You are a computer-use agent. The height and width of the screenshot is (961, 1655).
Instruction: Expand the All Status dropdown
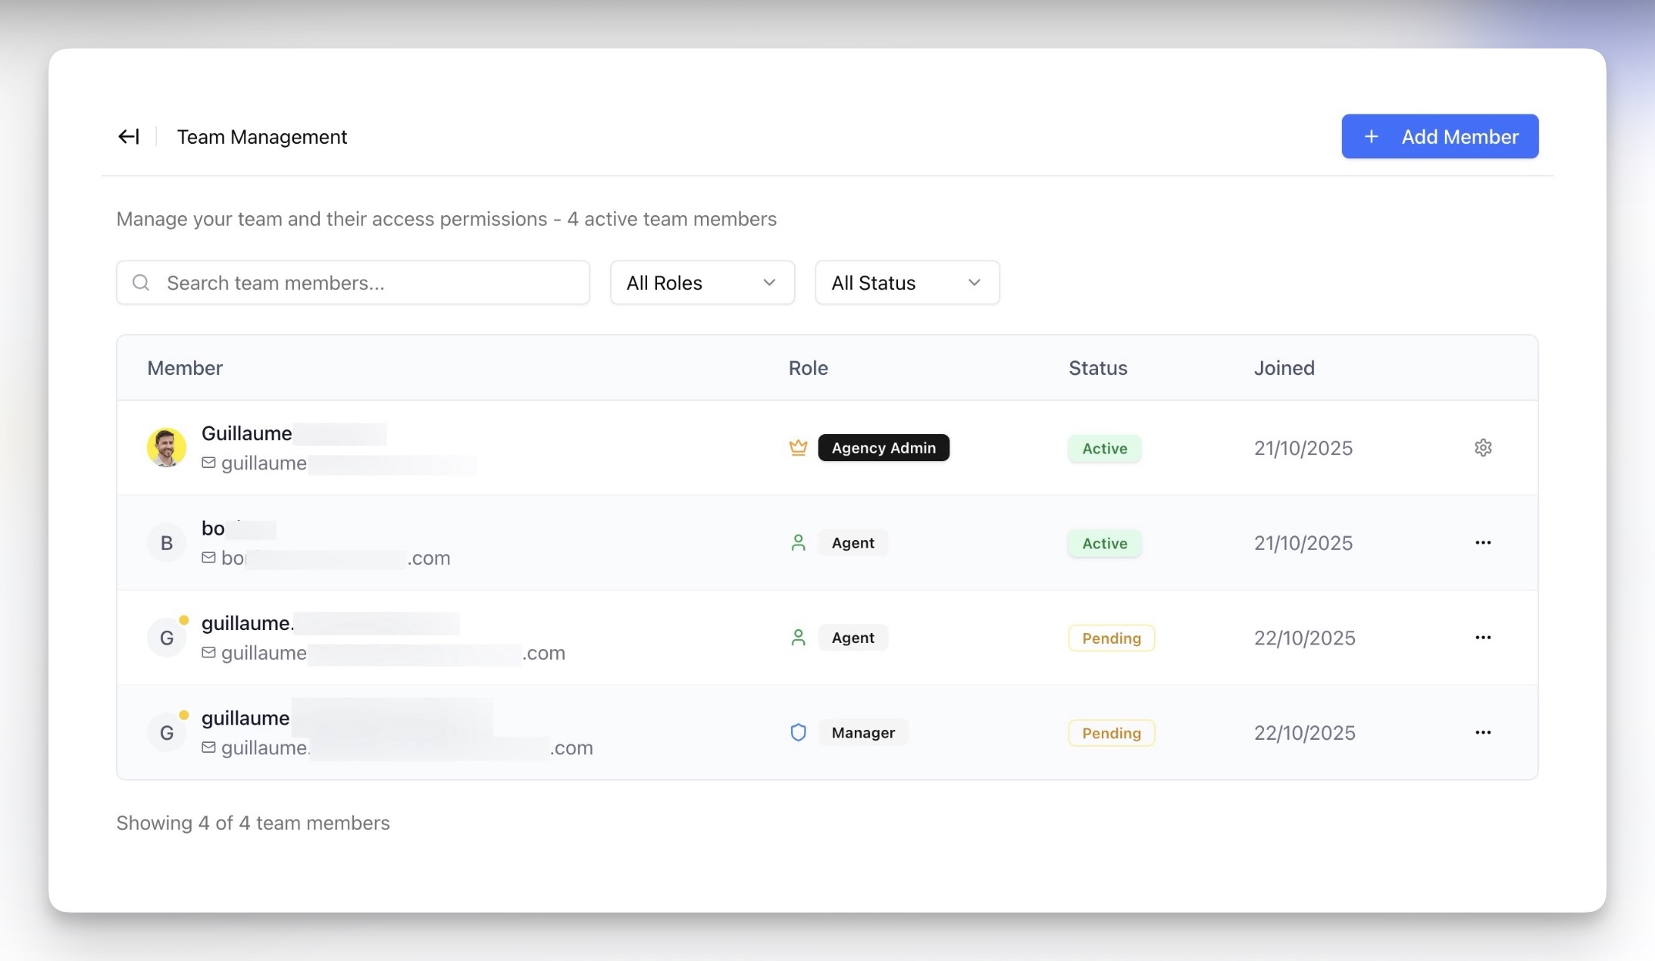(x=906, y=282)
